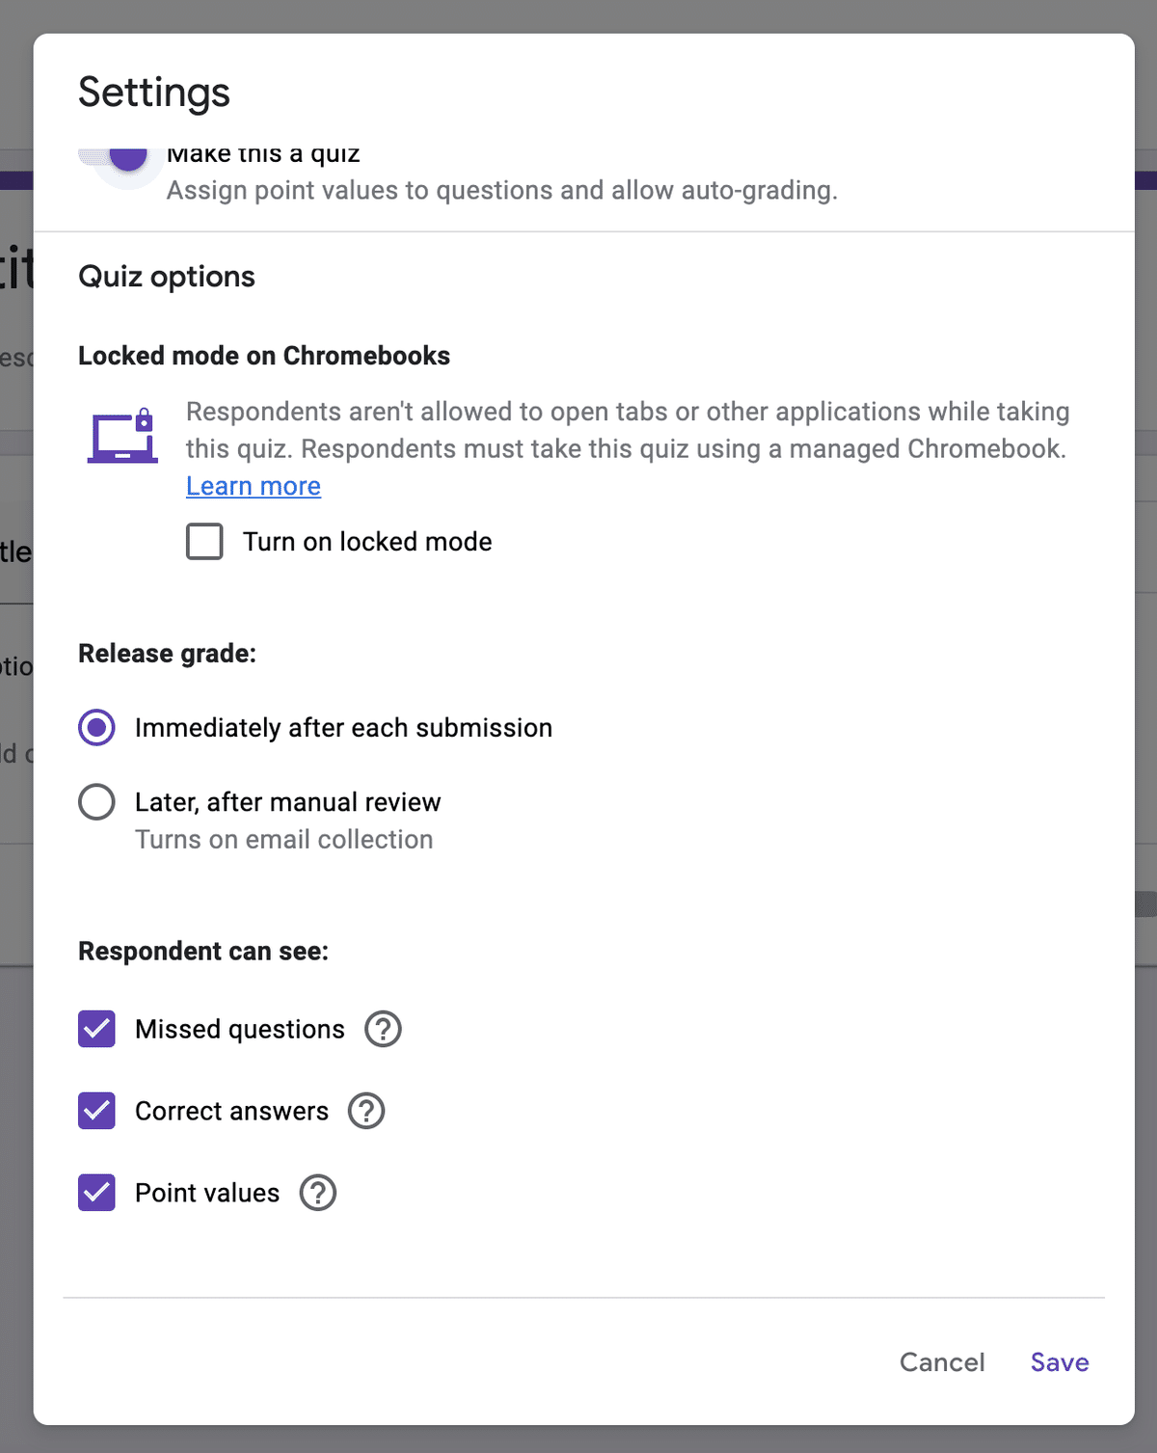1157x1453 pixels.
Task: Show help tooltip icon for Point values
Action: pos(318,1194)
